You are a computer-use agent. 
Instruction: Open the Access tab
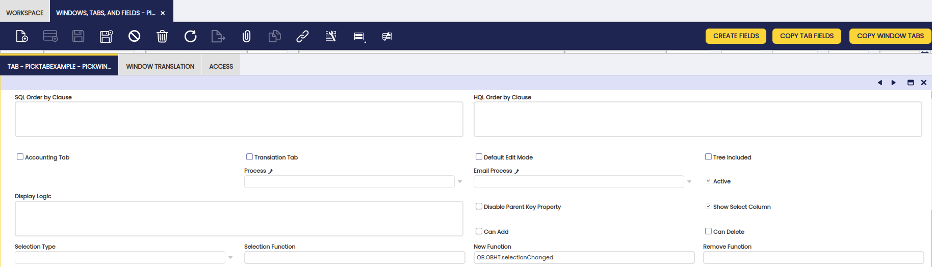221,66
